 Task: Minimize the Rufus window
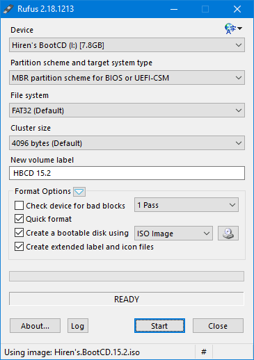[174, 9]
